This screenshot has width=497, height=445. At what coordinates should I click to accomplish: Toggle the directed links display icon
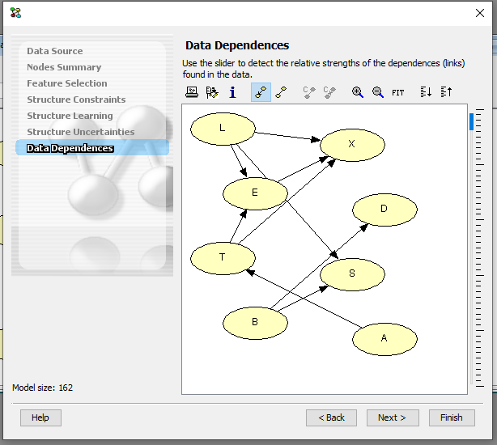pyautogui.click(x=261, y=92)
